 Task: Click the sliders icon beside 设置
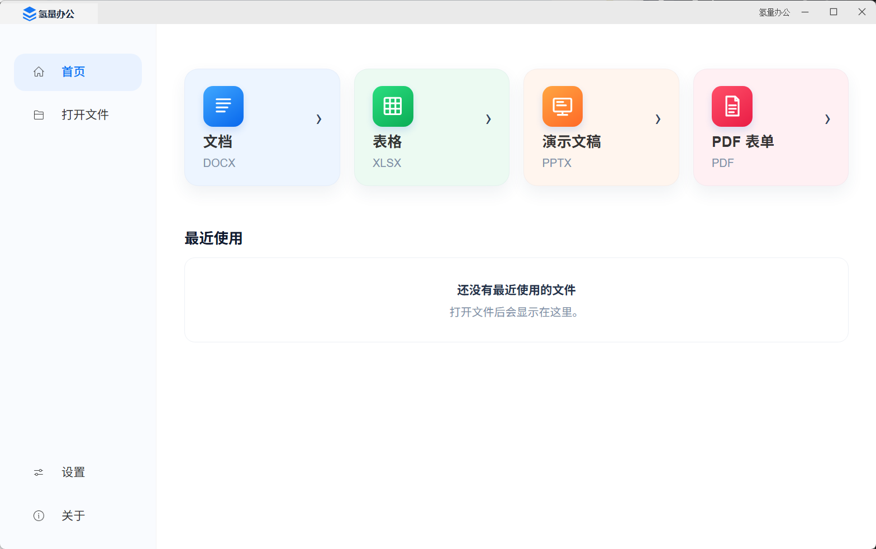click(x=39, y=472)
